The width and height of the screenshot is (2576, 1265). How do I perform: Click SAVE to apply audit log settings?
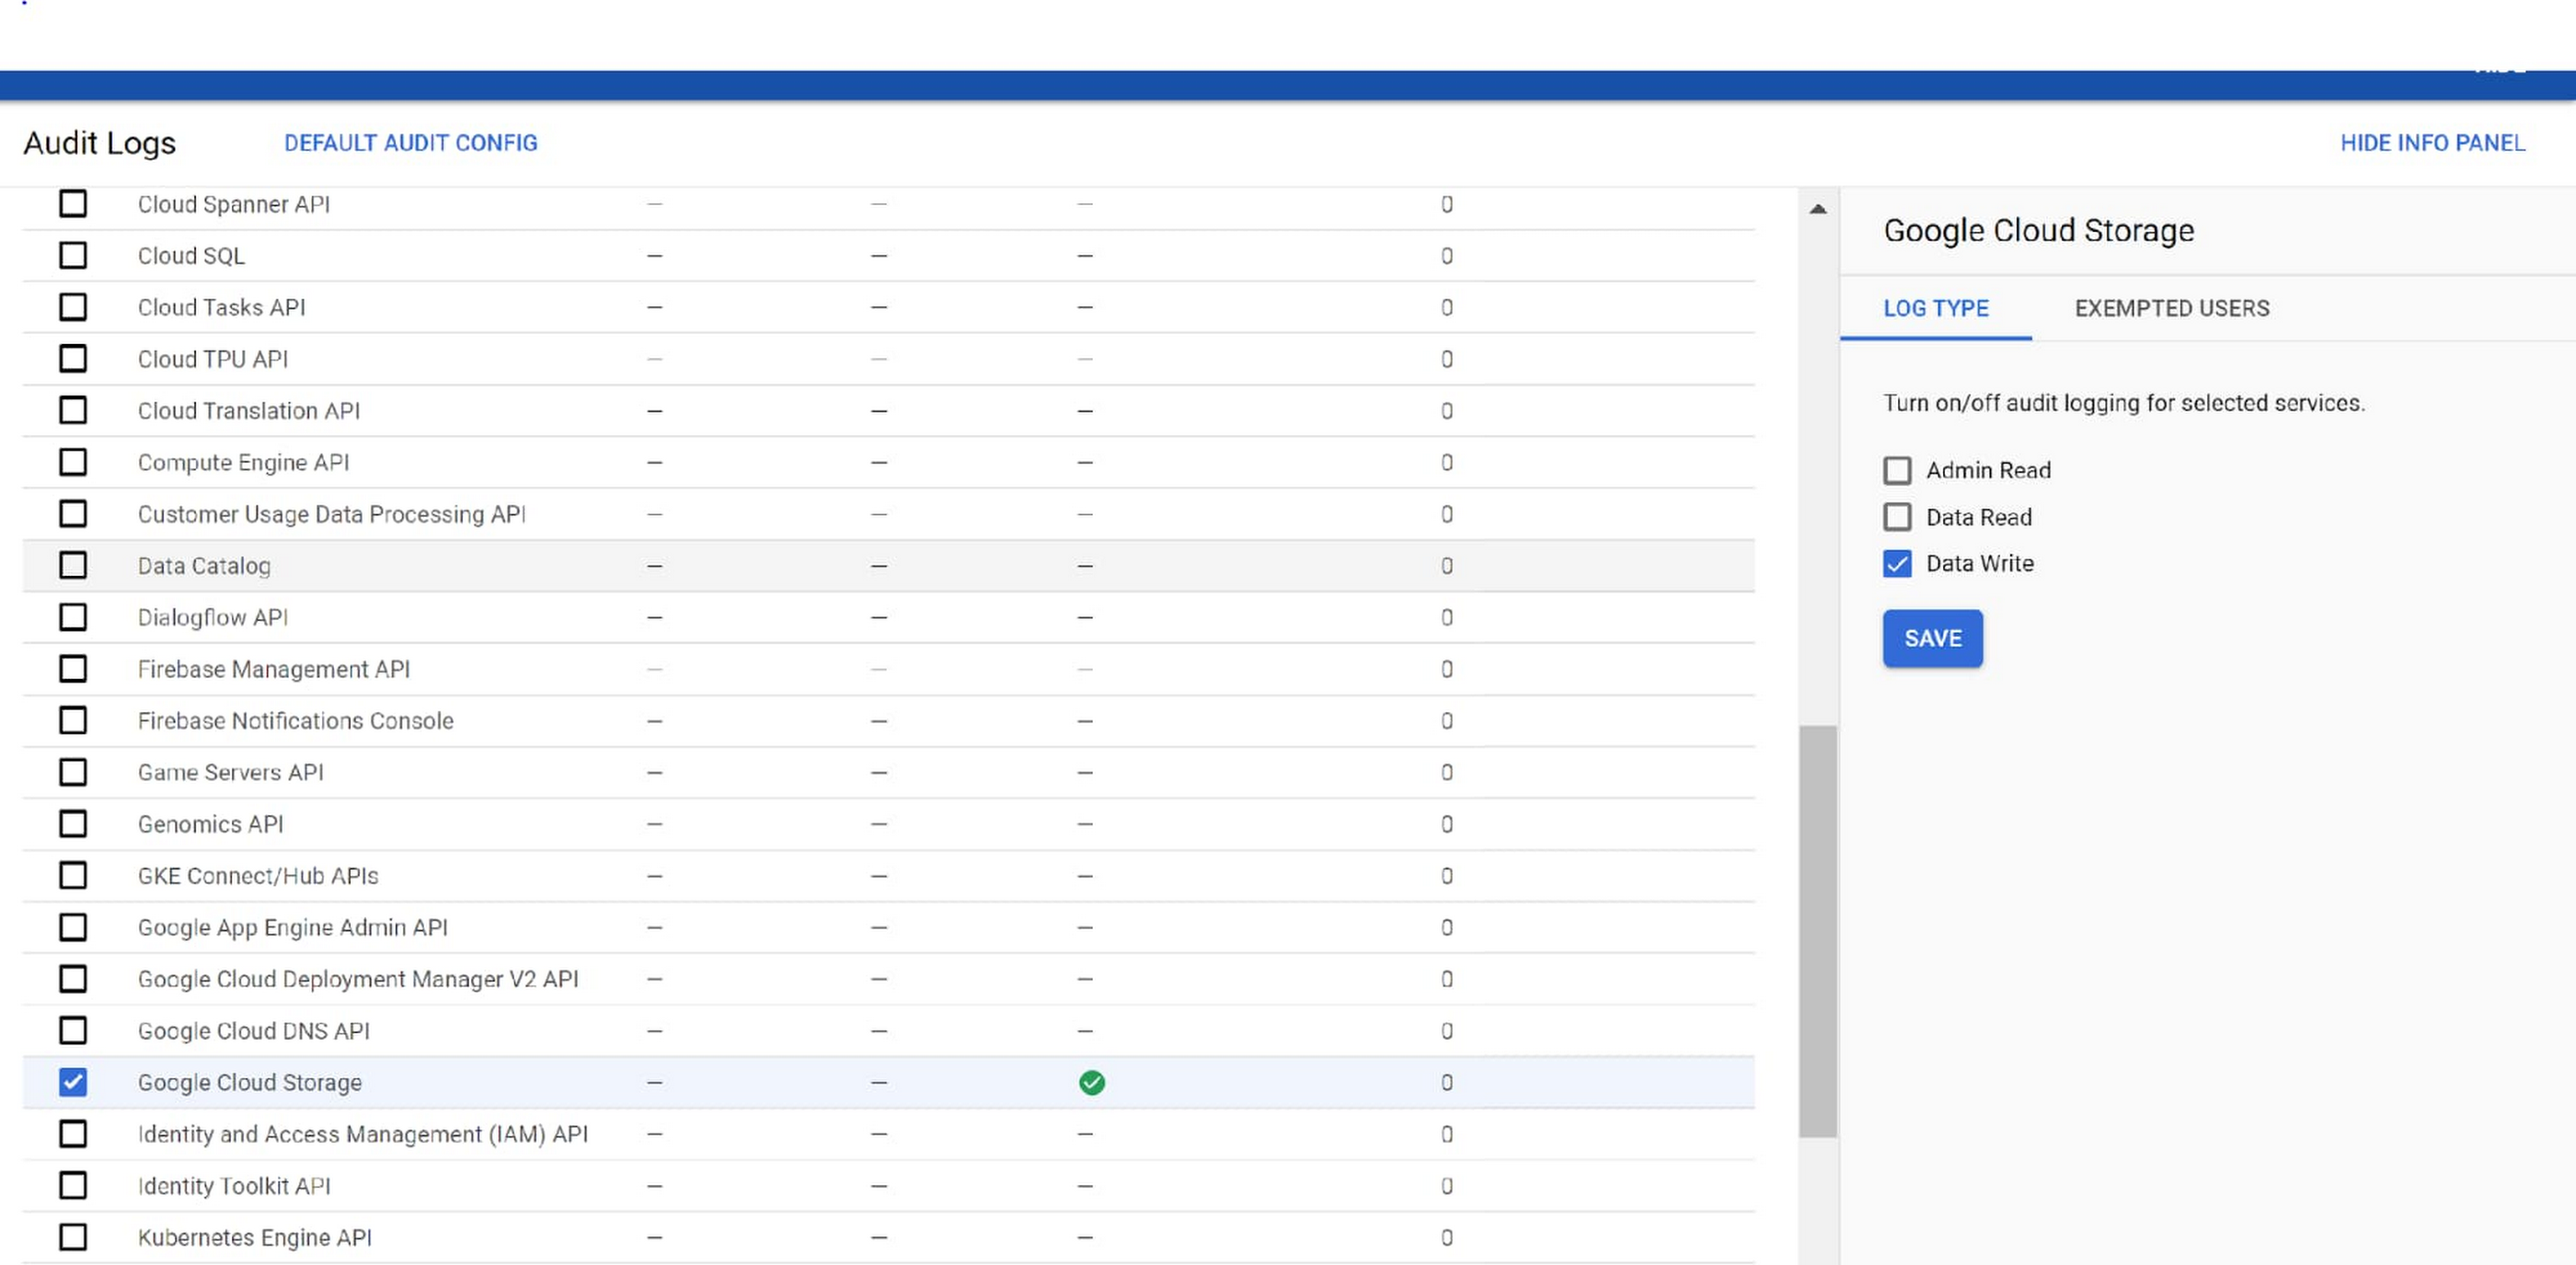pyautogui.click(x=1934, y=638)
